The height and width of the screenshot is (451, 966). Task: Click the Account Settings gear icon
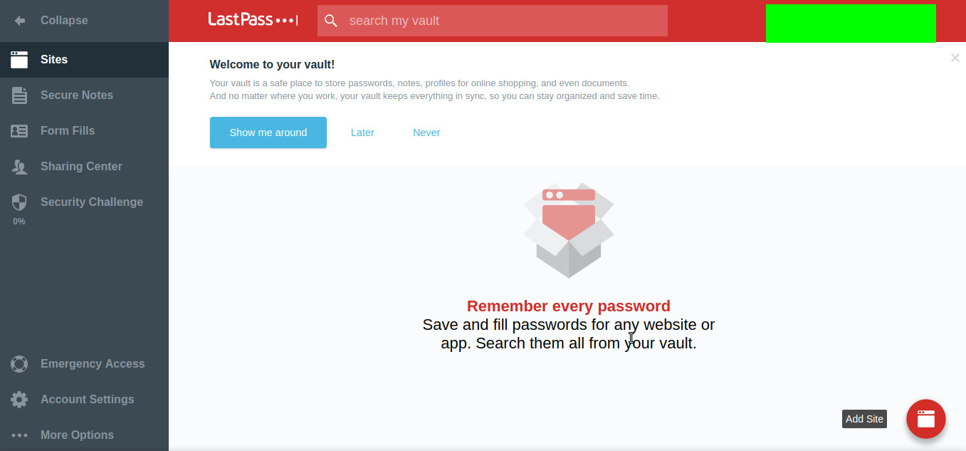tap(19, 400)
